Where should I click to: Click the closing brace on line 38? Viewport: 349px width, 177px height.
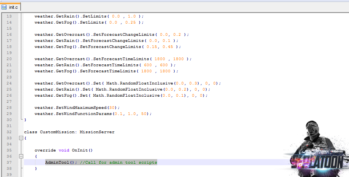coord(36,169)
